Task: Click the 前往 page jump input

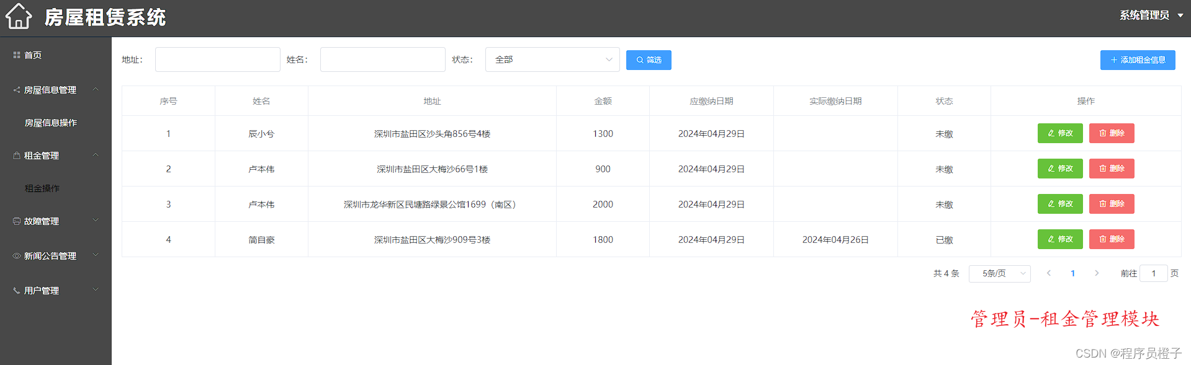Action: [1154, 273]
